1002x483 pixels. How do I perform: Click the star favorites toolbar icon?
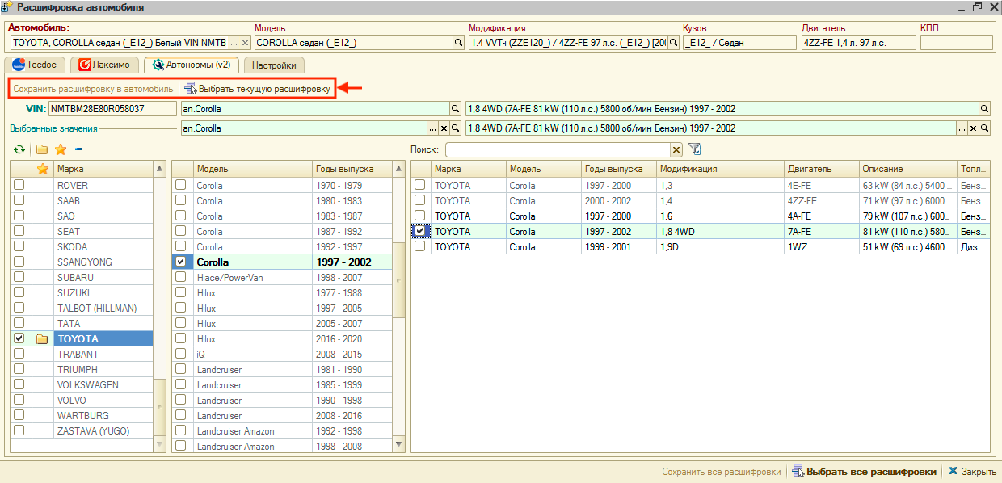[x=61, y=149]
